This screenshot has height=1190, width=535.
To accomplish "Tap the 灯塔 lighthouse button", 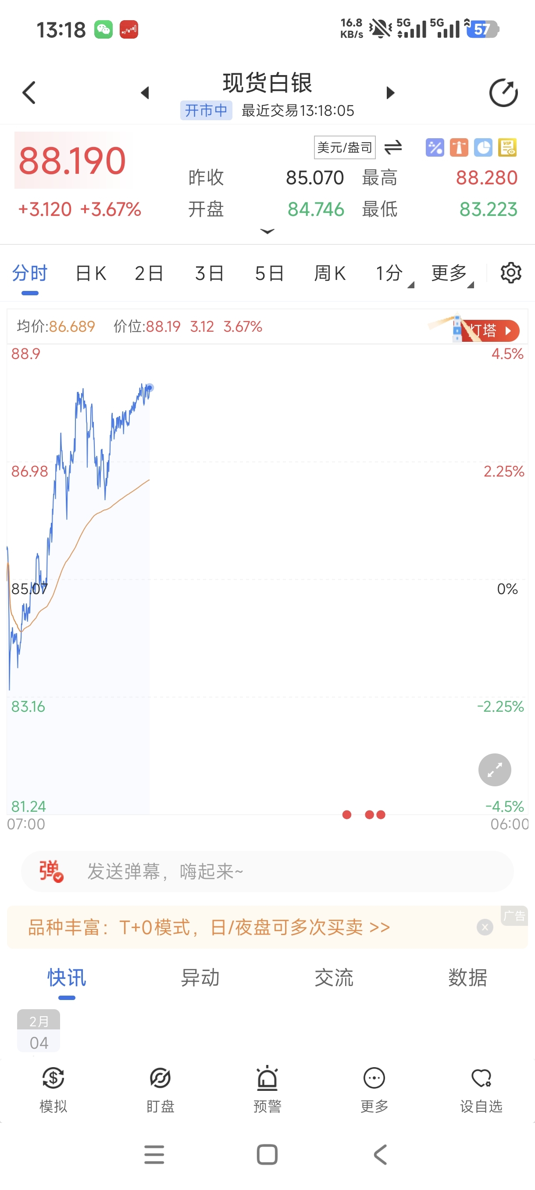I will (489, 330).
